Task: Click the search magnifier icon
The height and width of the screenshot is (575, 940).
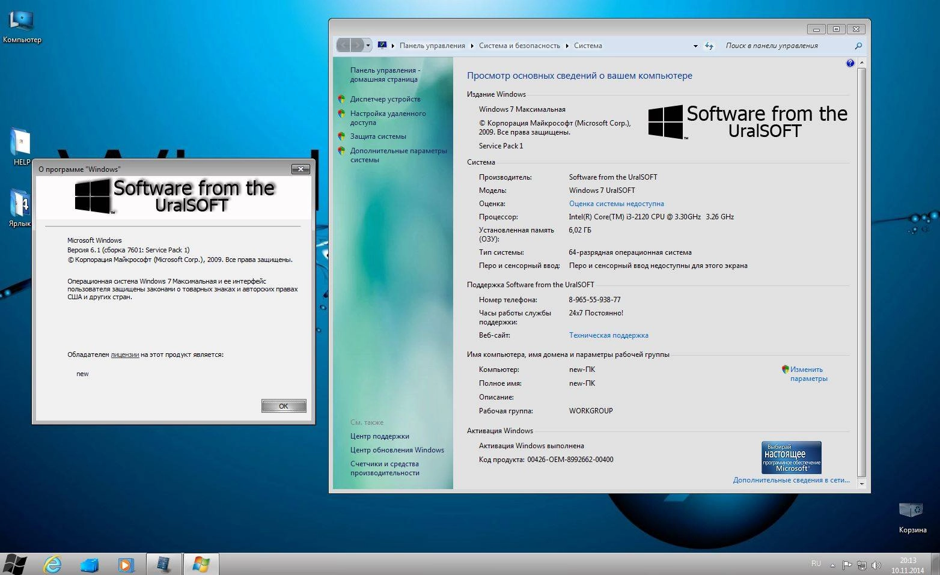Action: (858, 46)
